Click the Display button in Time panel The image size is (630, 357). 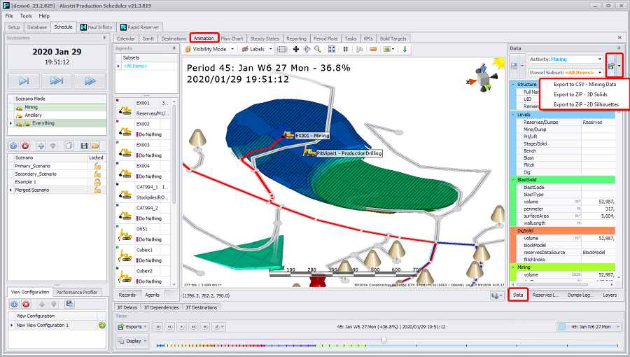[132, 342]
